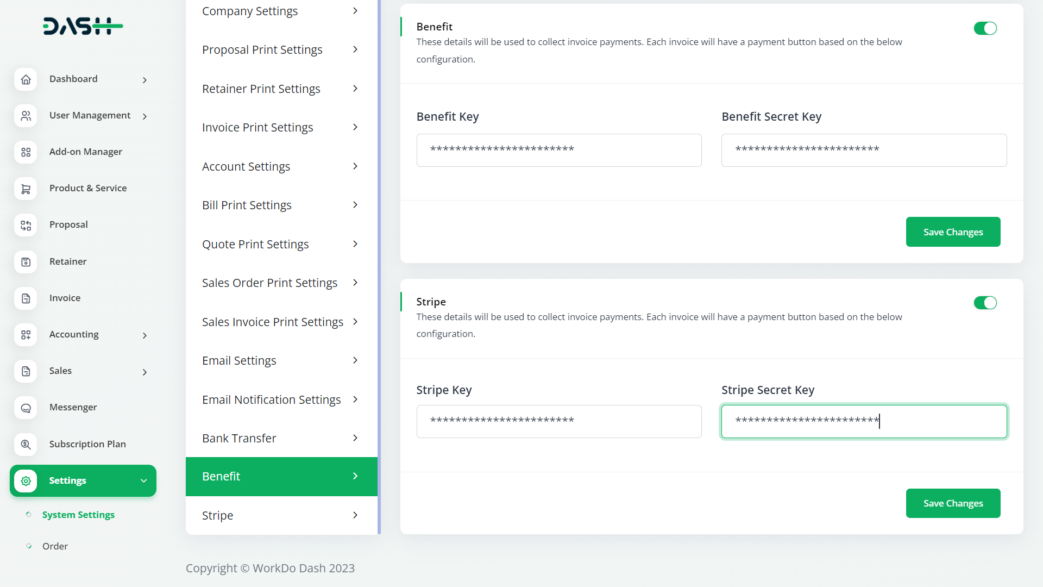Open the Order submenu link
Screen dimensions: 1043x587
[55, 546]
